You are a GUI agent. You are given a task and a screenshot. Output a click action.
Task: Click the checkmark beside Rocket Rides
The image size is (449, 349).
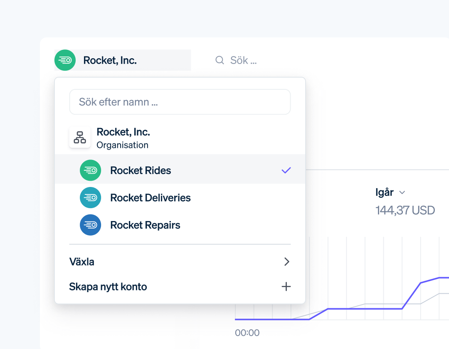pyautogui.click(x=286, y=170)
